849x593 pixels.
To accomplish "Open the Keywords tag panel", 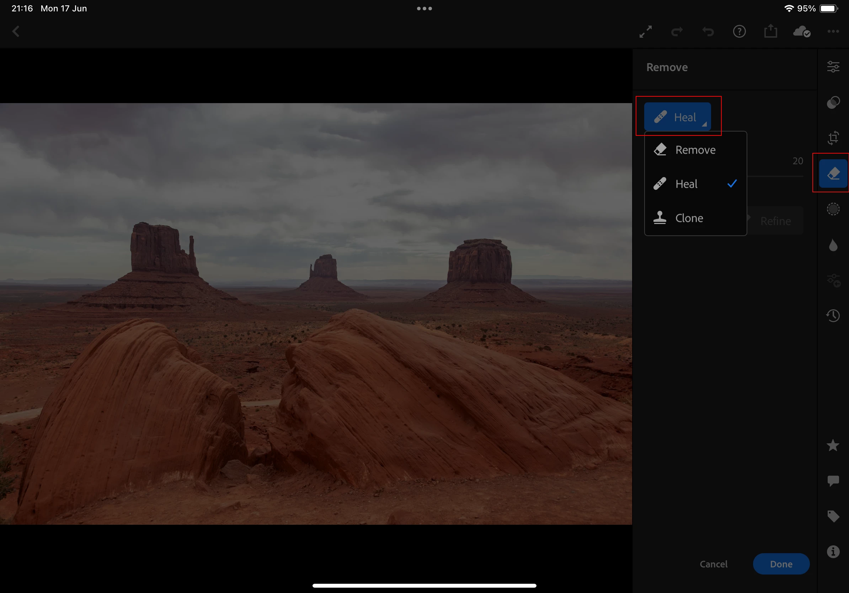I will (x=833, y=516).
